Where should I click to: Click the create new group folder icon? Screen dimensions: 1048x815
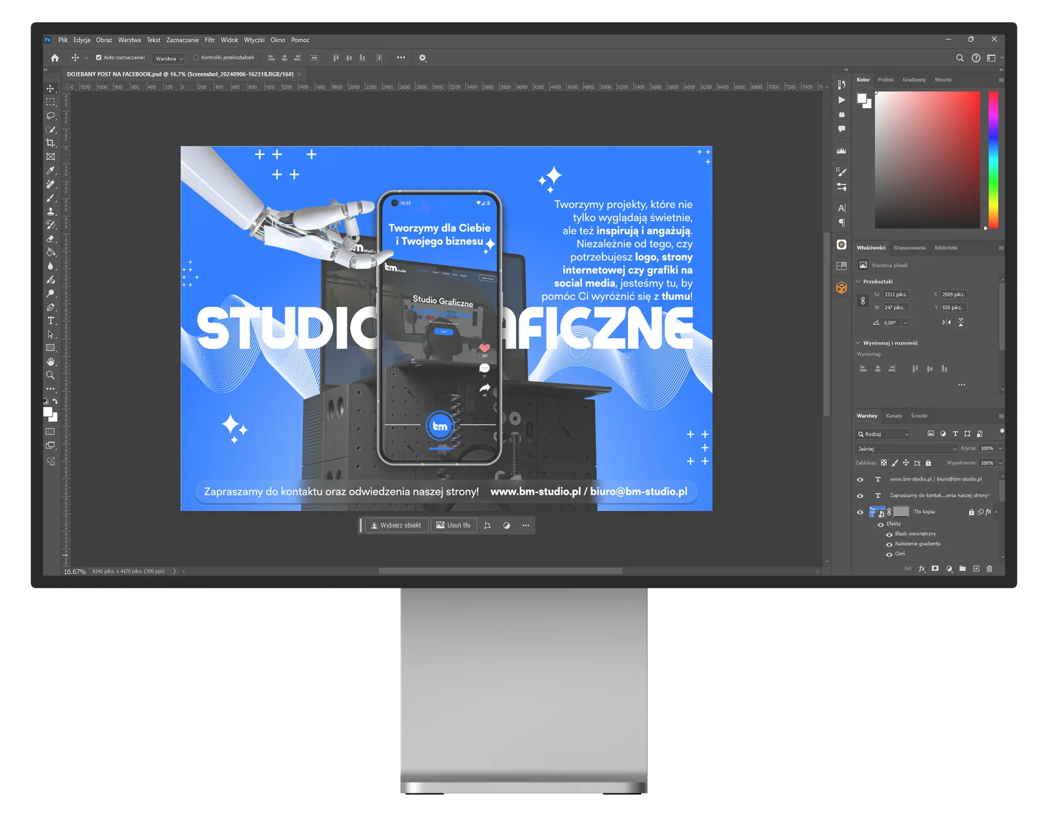[x=962, y=569]
